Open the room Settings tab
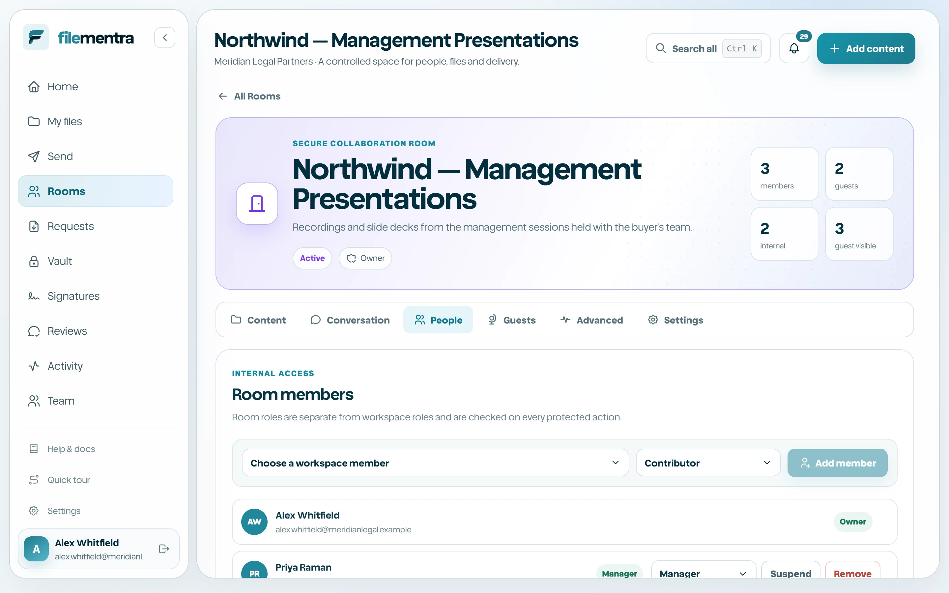Screen dimensions: 949x593 pos(675,320)
